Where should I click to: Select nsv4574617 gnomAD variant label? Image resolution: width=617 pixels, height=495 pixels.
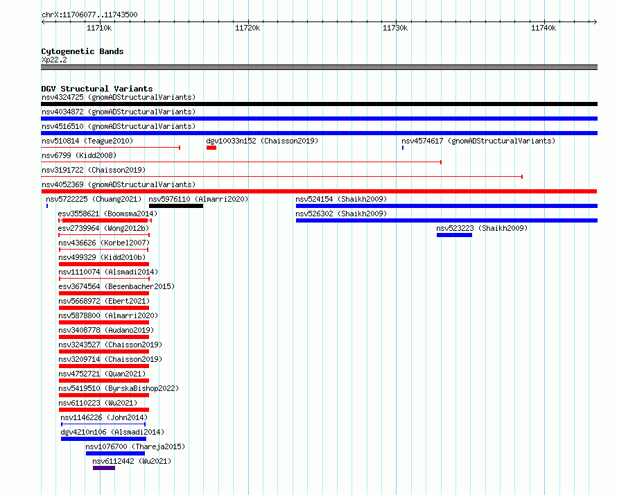478,141
